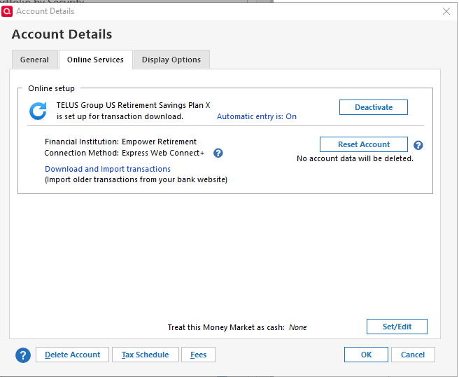Click 'No account data will be deleted.' text
Screen dimensions: 459x377
pos(355,158)
